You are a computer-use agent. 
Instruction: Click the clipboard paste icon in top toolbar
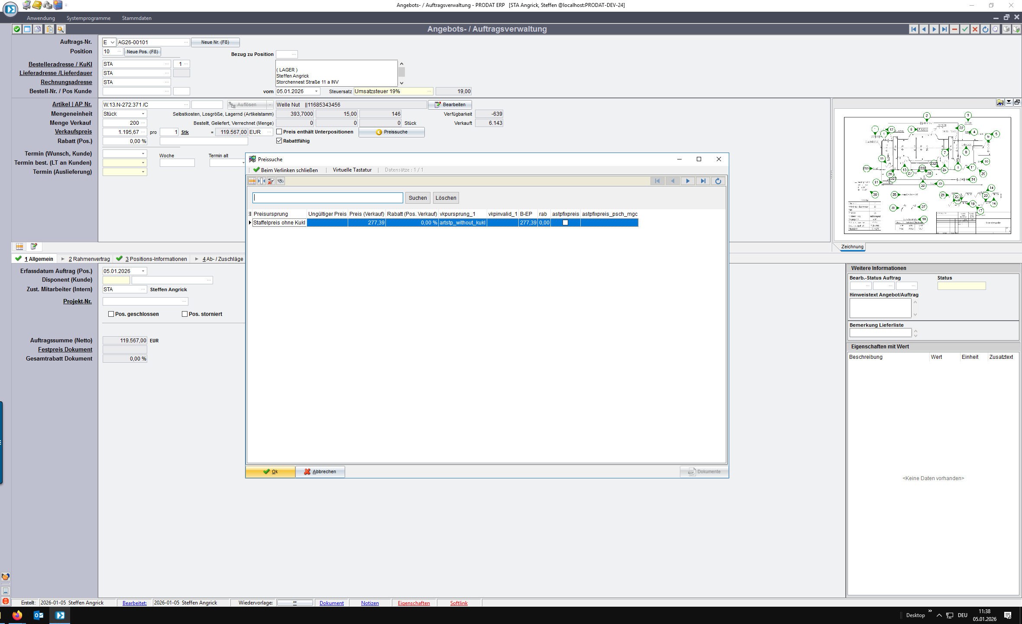pyautogui.click(x=50, y=29)
